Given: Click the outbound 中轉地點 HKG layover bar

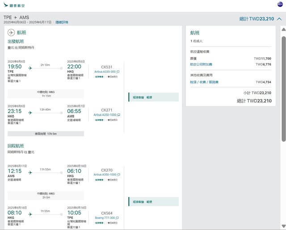Looking at the screenshot, I should coord(46,94).
